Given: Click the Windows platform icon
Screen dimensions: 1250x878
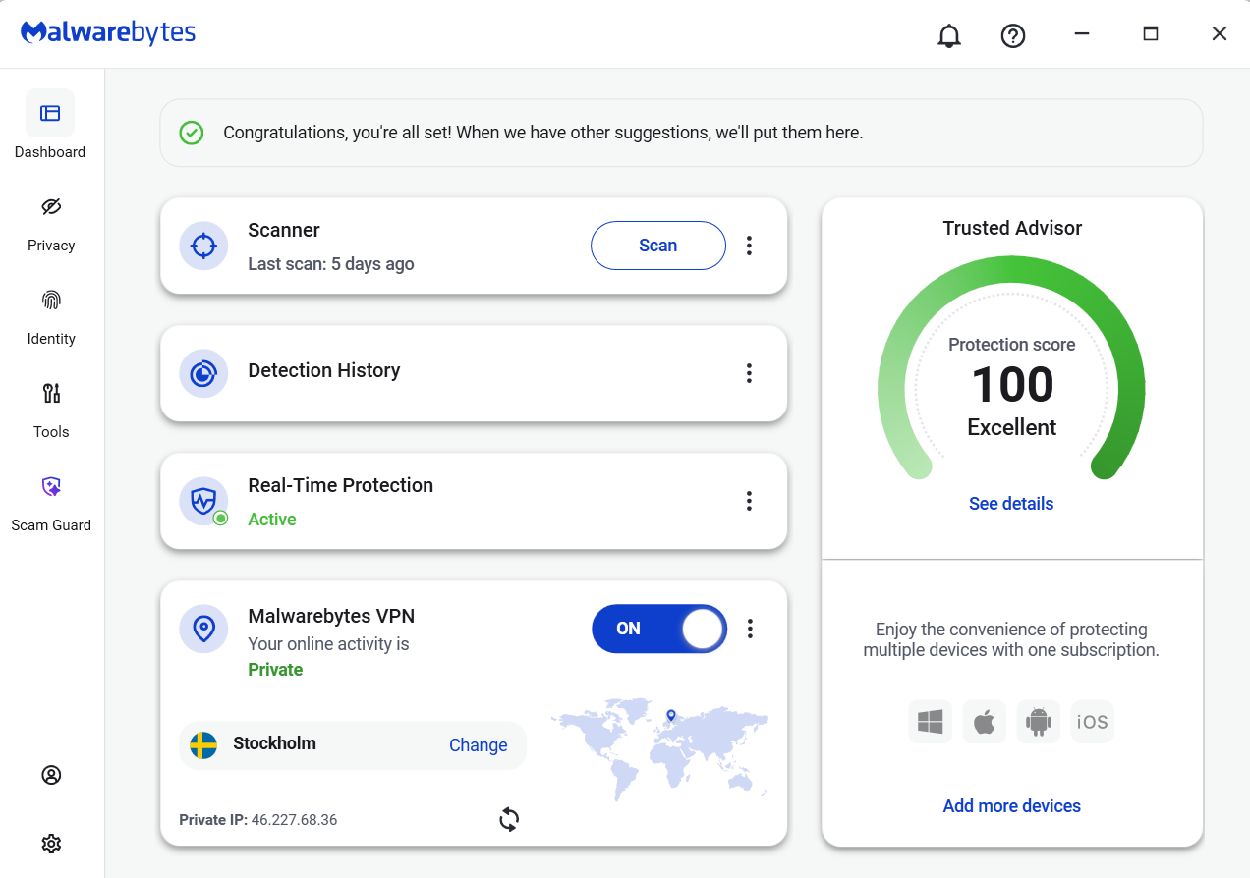Looking at the screenshot, I should pos(931,723).
